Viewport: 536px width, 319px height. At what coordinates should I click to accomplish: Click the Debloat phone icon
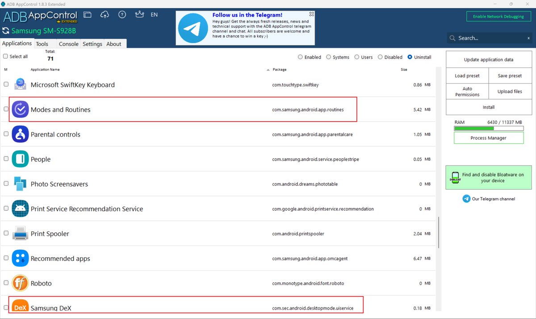point(455,178)
